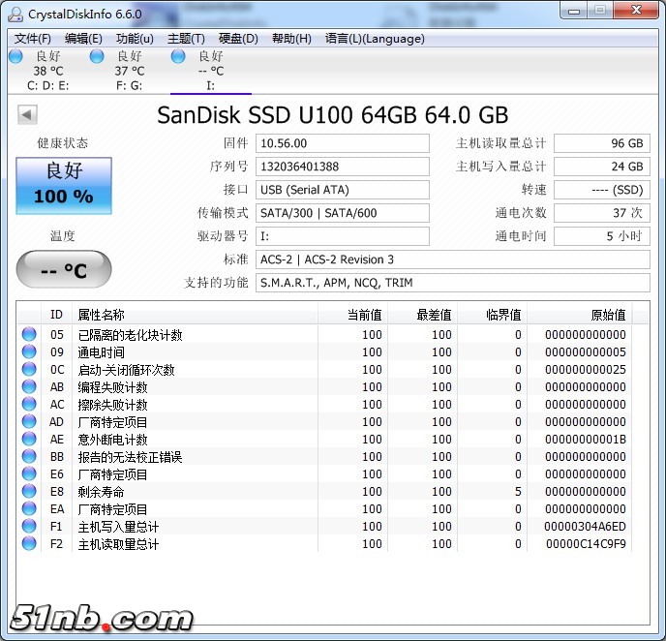Open the 硬盘(D) menu

tap(238, 39)
